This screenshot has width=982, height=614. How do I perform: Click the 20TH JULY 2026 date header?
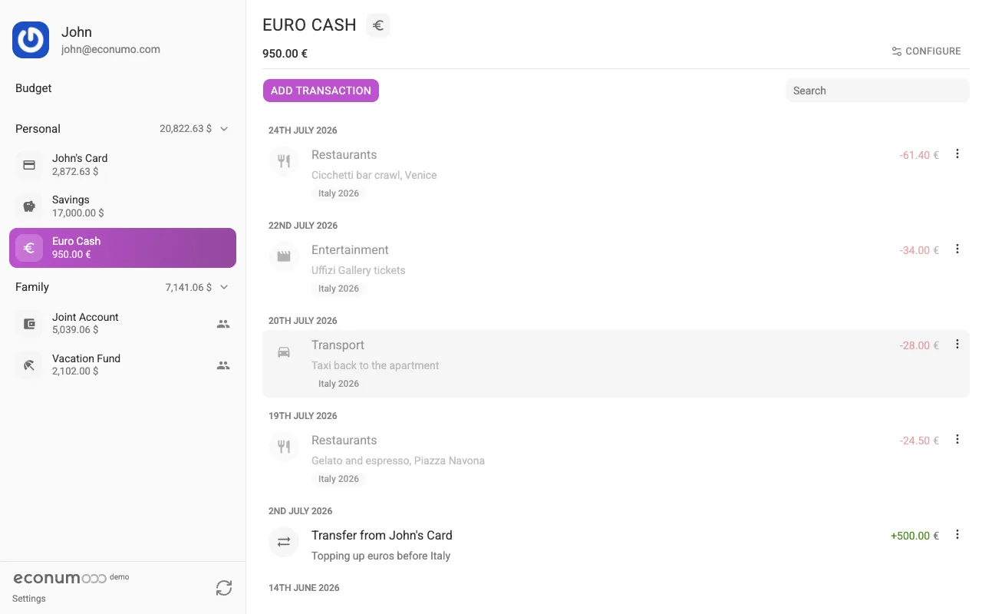pos(303,321)
